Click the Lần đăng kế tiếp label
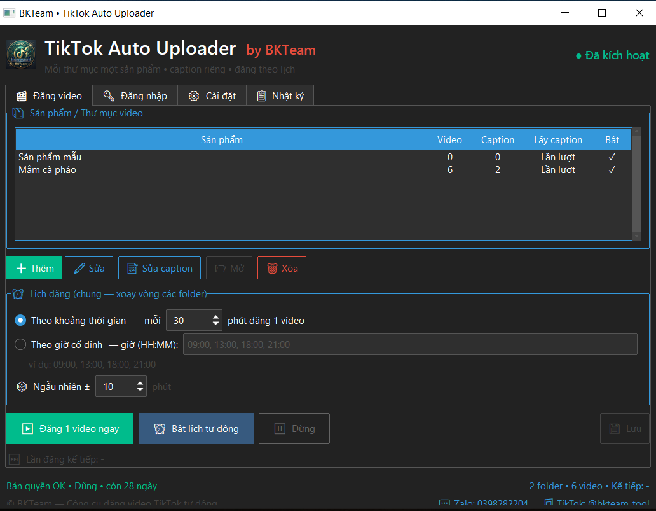This screenshot has width=656, height=511. (65, 459)
